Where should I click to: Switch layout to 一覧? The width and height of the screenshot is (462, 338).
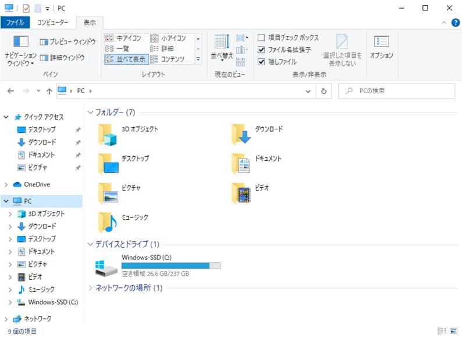[x=118, y=49]
